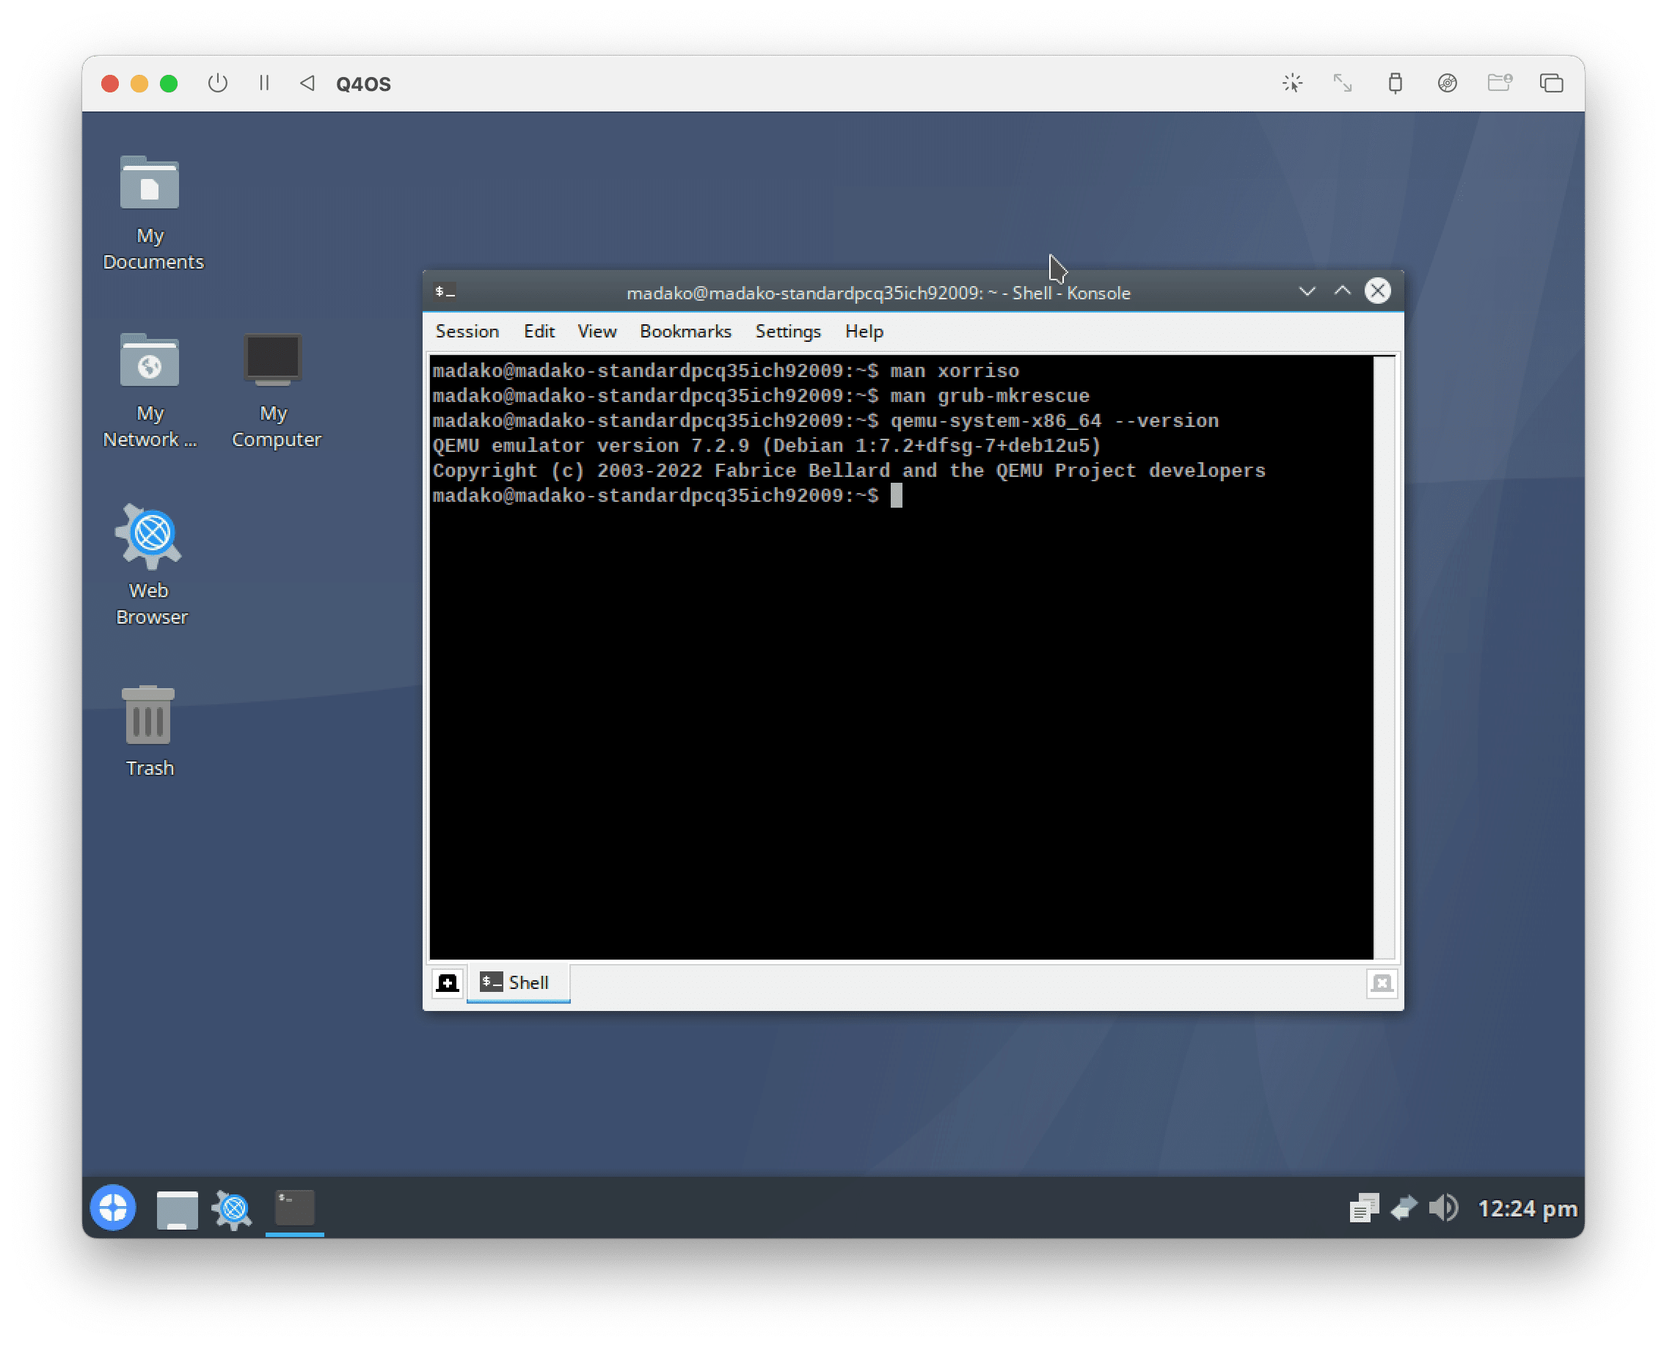The image size is (1667, 1347).
Task: Toggle VM capture mouse cursor icon
Action: coord(1292,83)
